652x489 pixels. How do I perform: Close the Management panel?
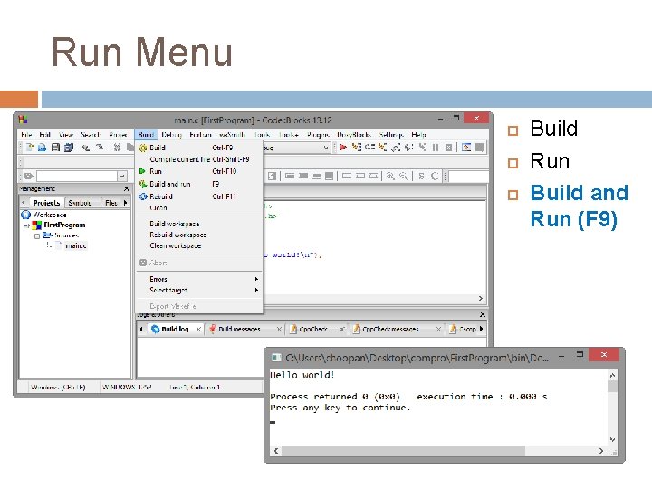pos(127,188)
